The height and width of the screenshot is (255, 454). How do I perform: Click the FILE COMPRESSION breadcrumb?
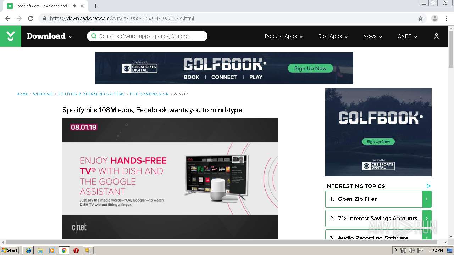[x=149, y=94]
